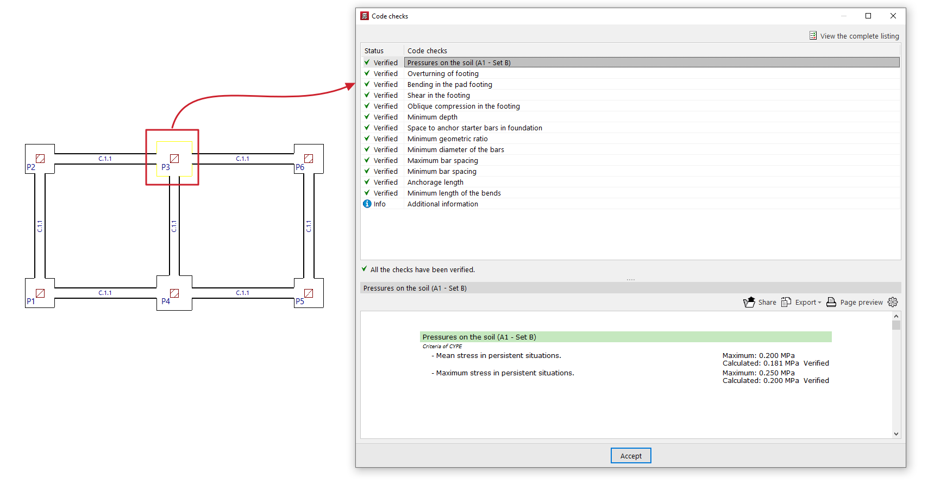Viewport: 928px width, 484px height.
Task: Select Oblique compression in the footing row
Action: [630, 106]
